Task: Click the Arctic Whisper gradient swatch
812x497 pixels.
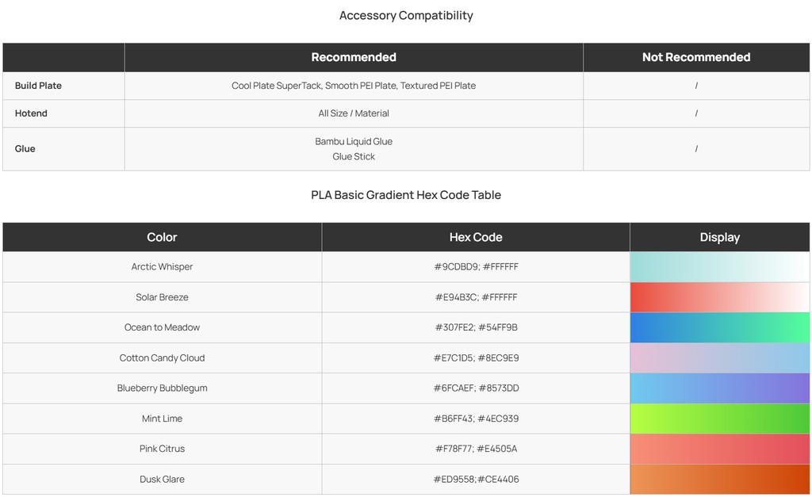Action: point(719,267)
